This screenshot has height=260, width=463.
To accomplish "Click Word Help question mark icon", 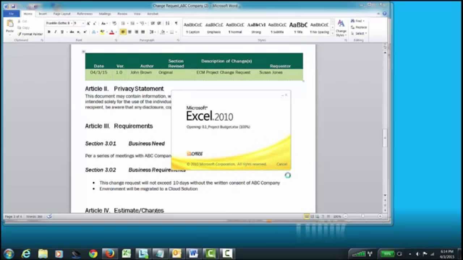I will click(x=385, y=14).
